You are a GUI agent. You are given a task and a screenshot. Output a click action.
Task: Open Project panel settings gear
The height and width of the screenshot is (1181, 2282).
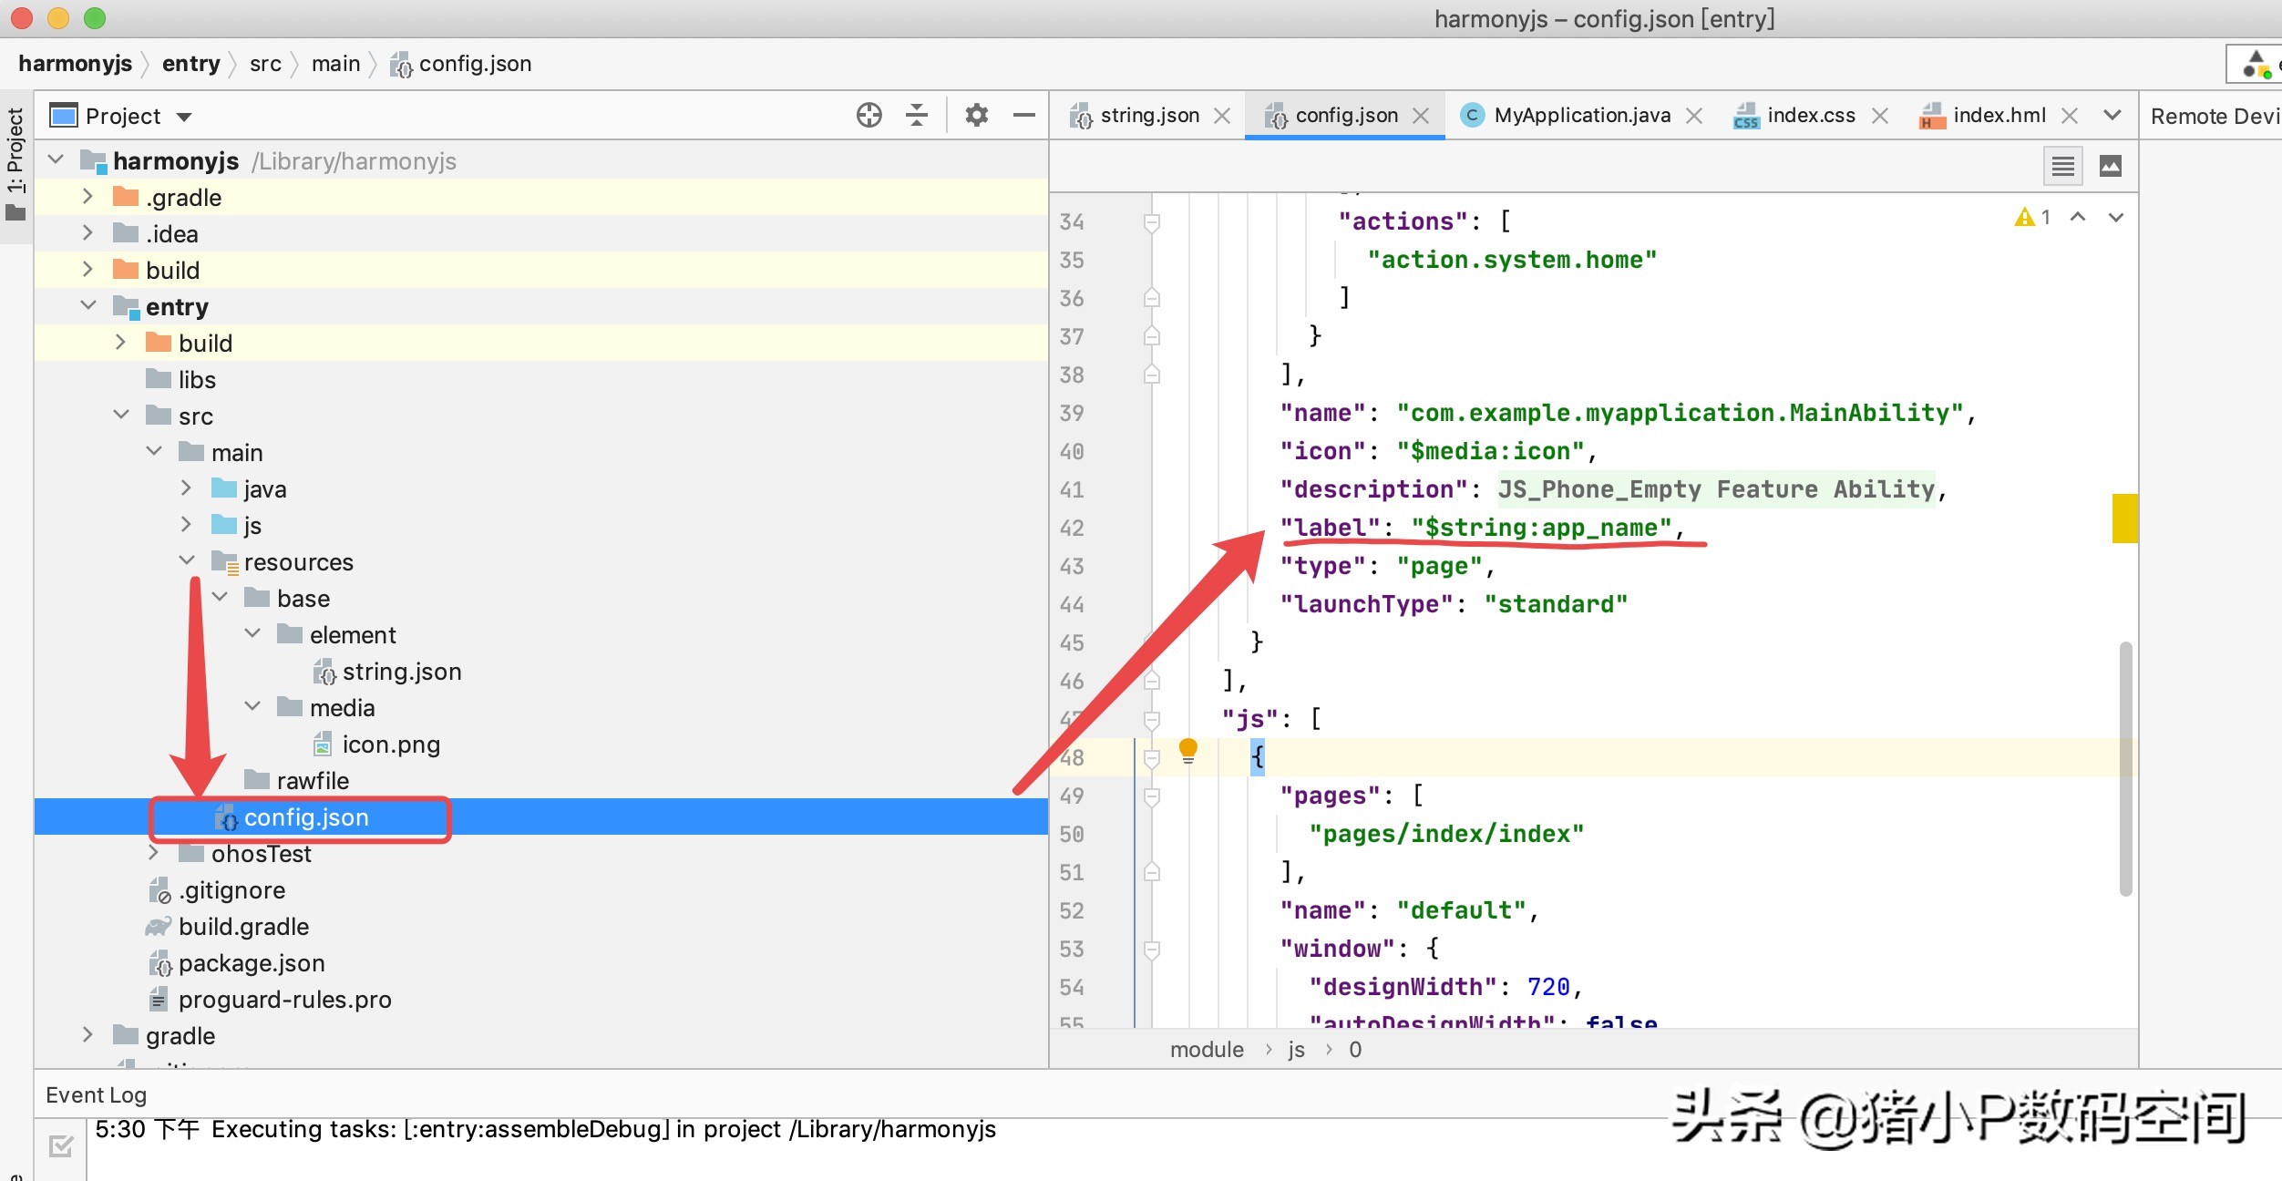pos(976,115)
